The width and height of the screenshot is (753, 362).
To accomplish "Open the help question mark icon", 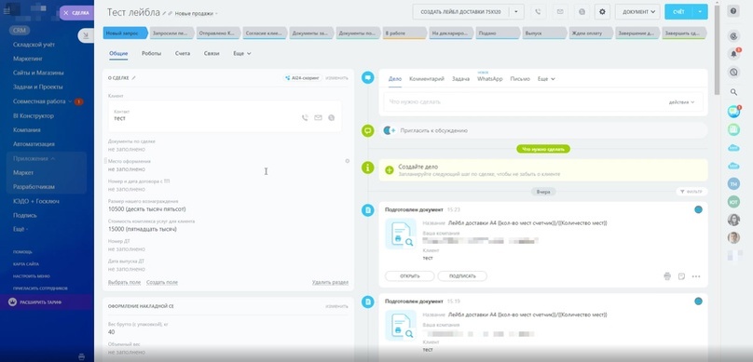I will click(733, 11).
